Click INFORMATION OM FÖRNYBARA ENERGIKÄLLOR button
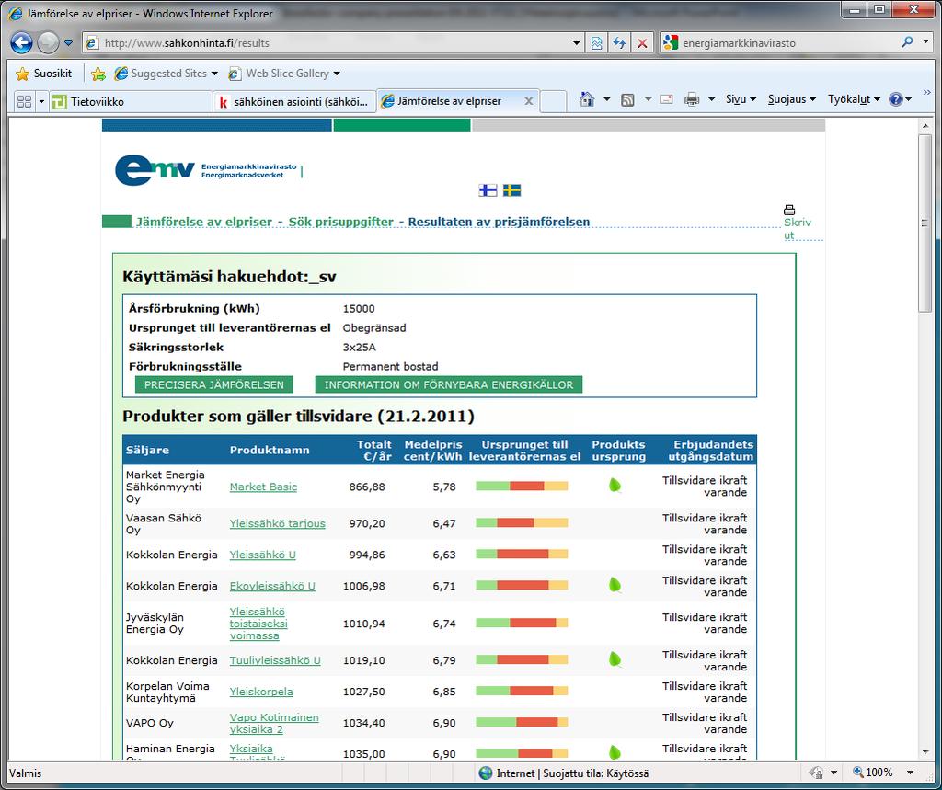This screenshot has width=942, height=790. 449,384
